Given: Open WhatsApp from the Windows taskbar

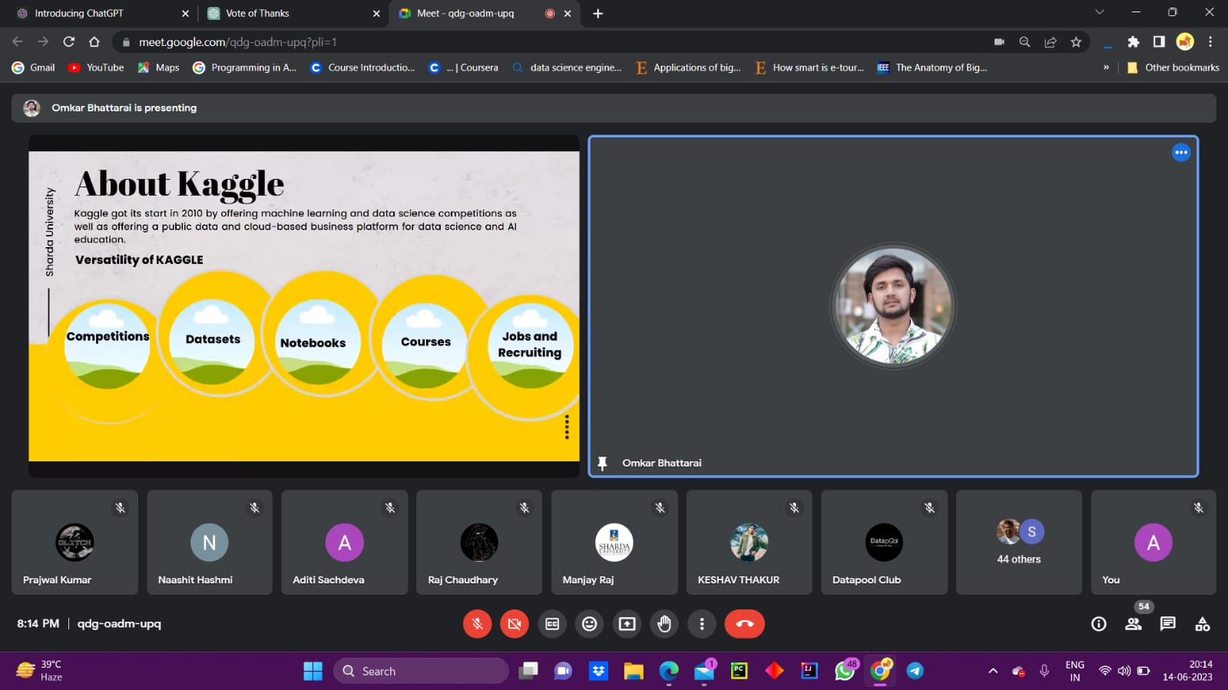Looking at the screenshot, I should coord(845,671).
